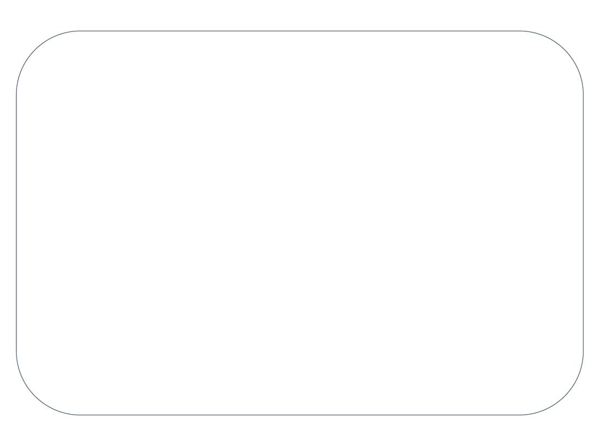Click the bottom-right rounded corner curve
This screenshot has height=446, width=595.
point(565,396)
